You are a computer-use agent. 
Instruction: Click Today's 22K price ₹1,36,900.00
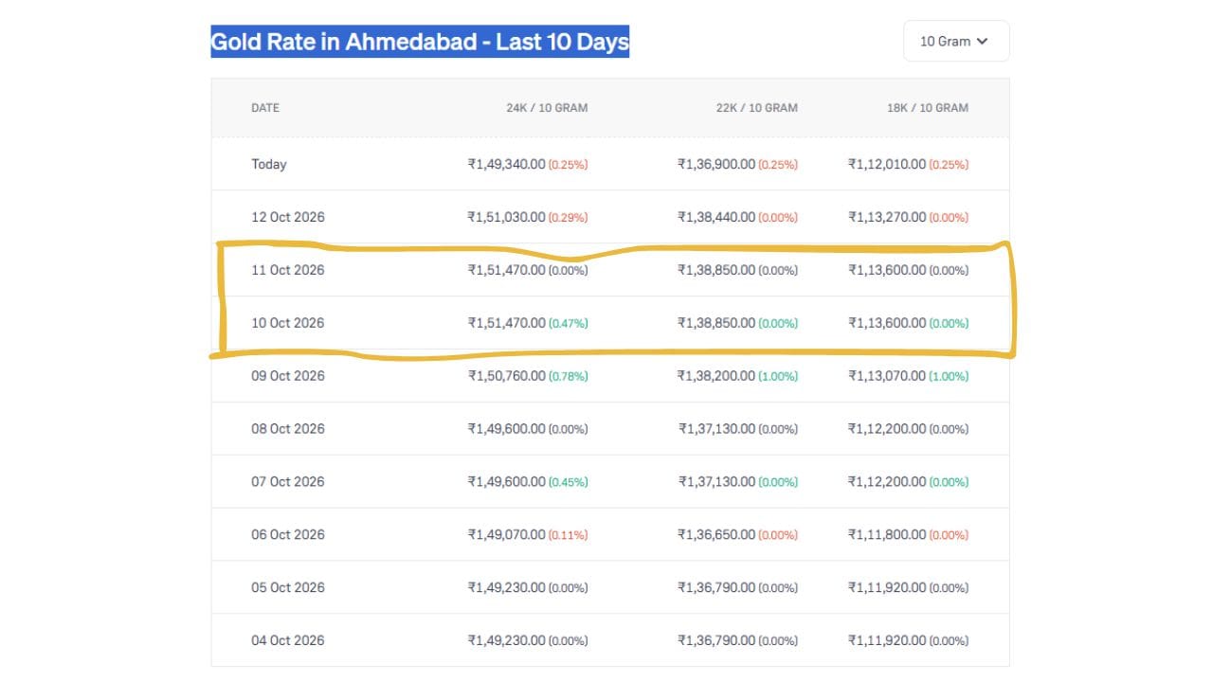click(x=716, y=164)
